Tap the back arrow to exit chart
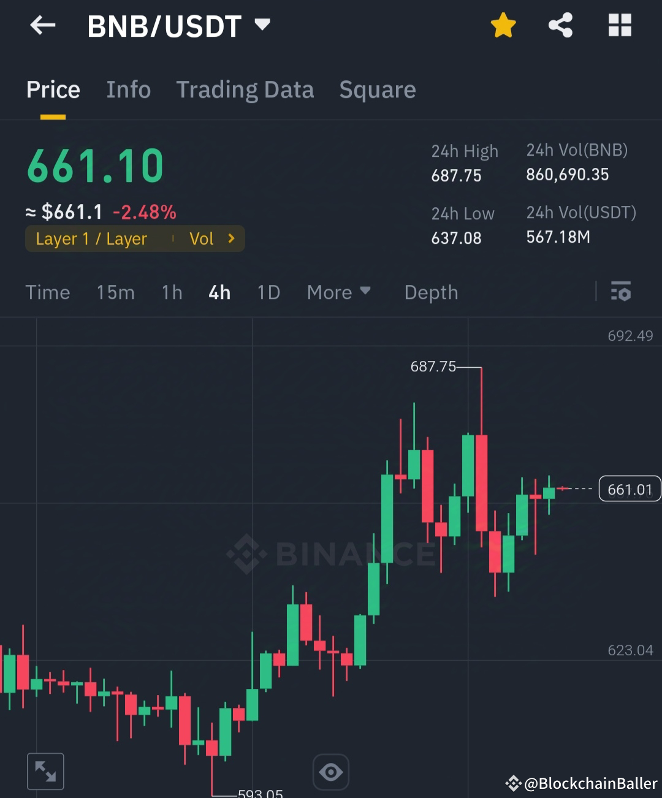This screenshot has width=662, height=798. [x=42, y=25]
